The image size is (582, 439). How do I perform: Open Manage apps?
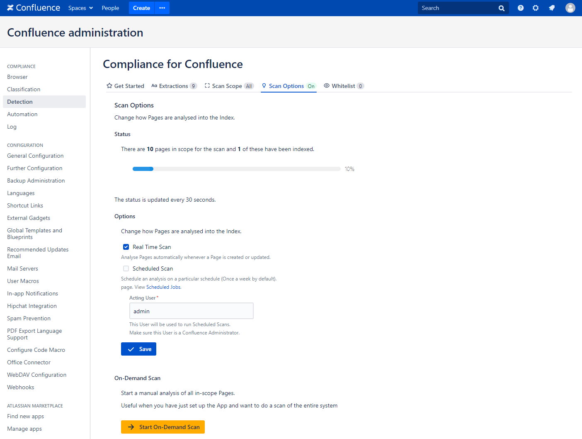coord(24,429)
